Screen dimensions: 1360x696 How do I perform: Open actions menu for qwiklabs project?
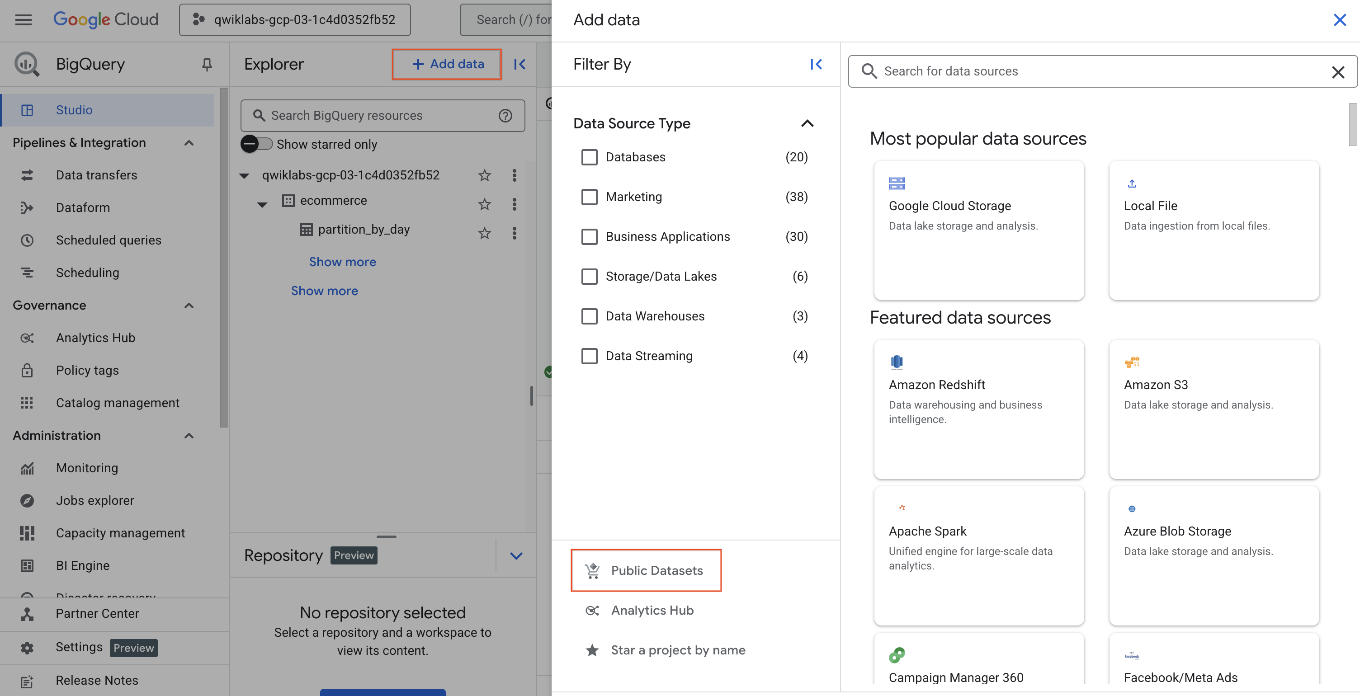pos(514,175)
